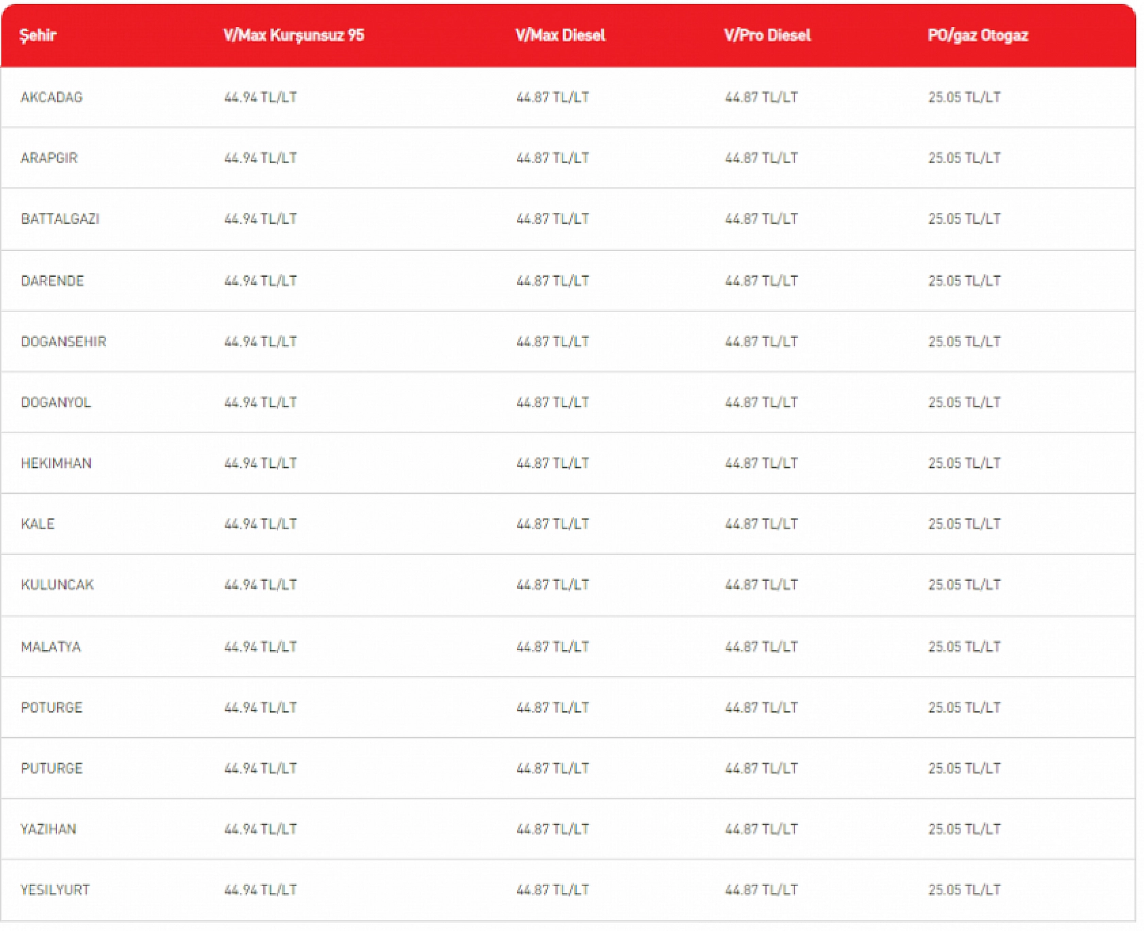Click the Şehir column header
1144x931 pixels.
click(38, 35)
